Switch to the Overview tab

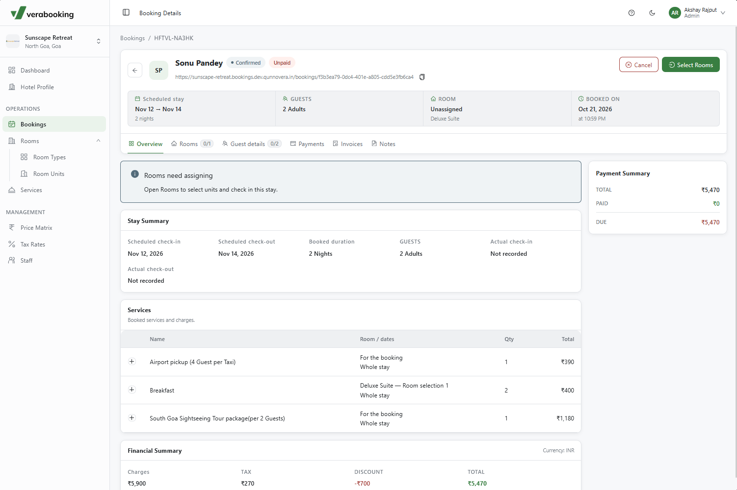(145, 144)
